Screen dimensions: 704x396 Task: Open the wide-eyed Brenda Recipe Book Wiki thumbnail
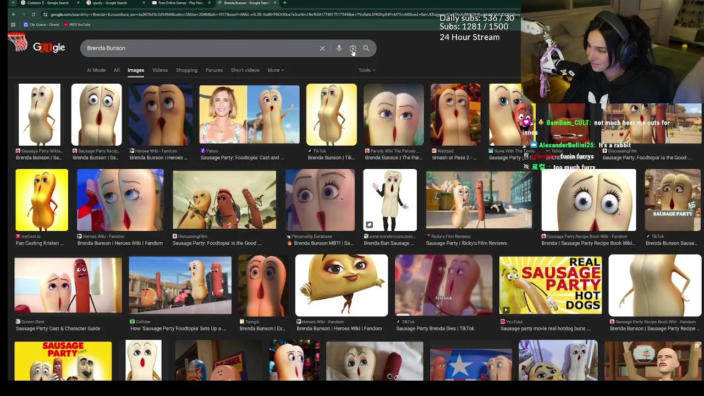(588, 200)
